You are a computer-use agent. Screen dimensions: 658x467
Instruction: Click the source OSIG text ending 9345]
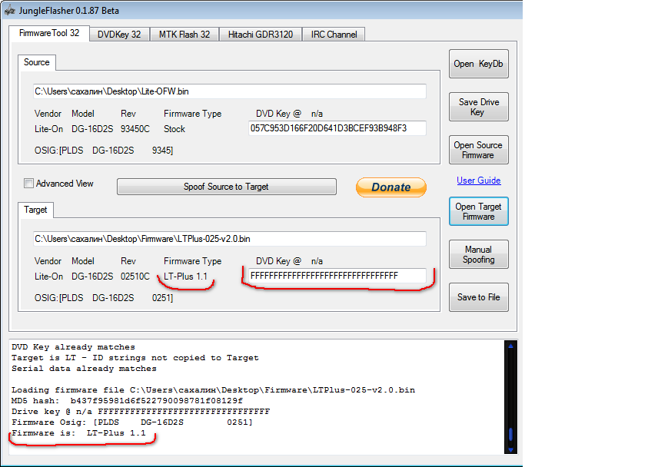pos(104,151)
